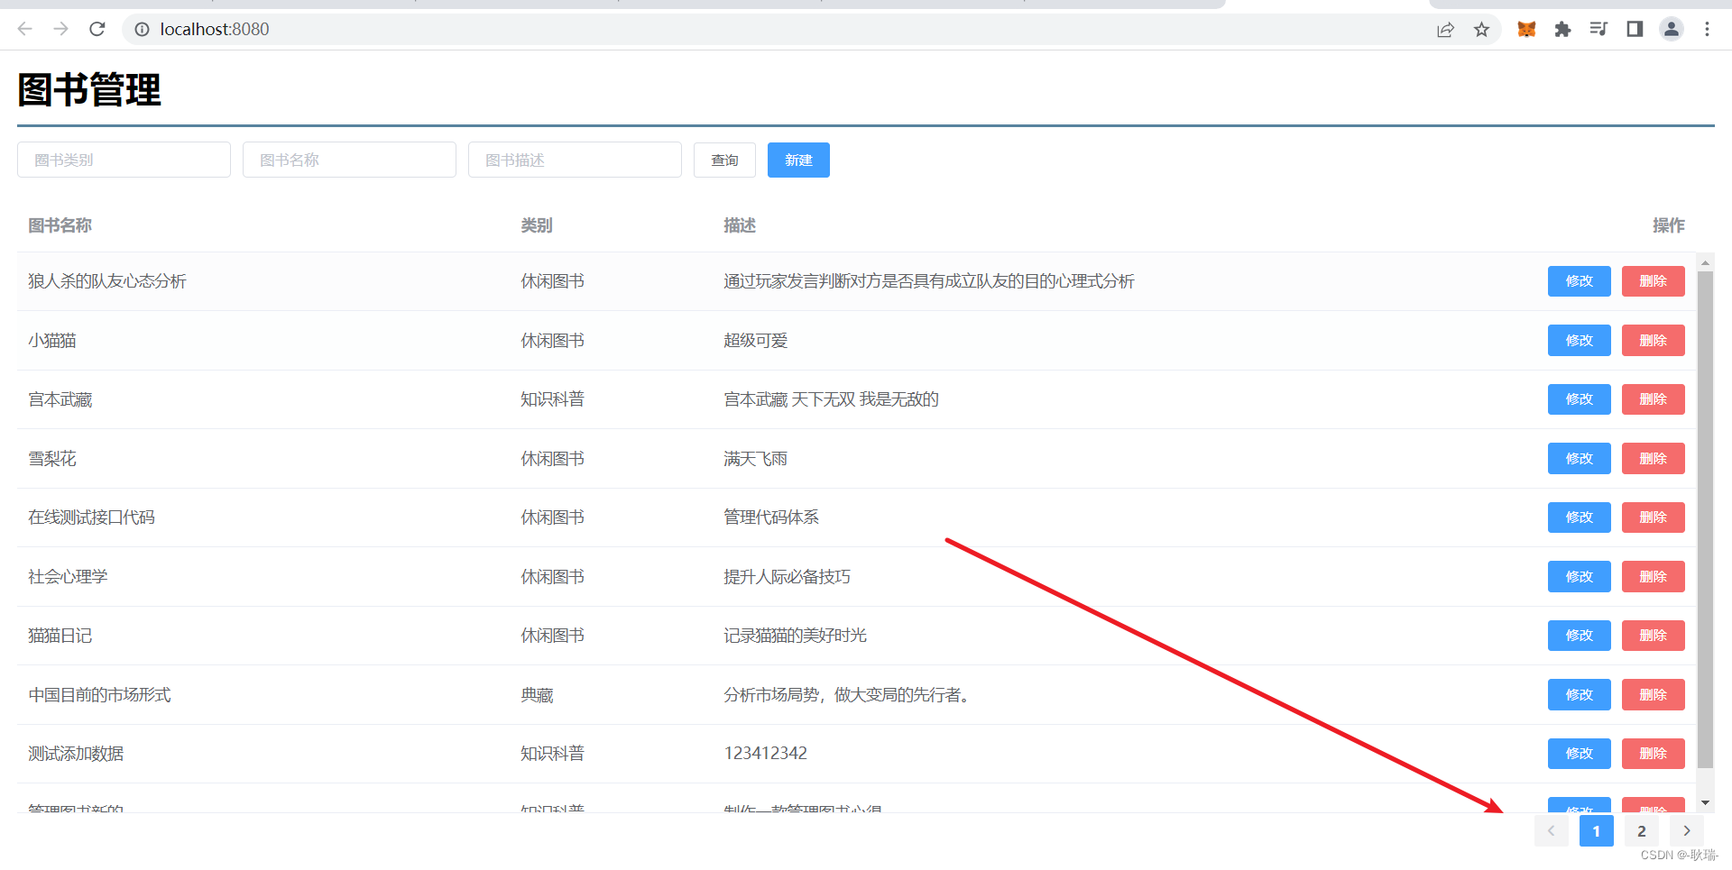Screen dimensions: 1732x870
Task: Edit the 测试添加数据 row
Action: [1579, 754]
